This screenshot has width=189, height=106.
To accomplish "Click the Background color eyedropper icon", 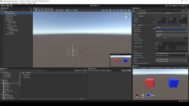I will click(x=186, y=29).
